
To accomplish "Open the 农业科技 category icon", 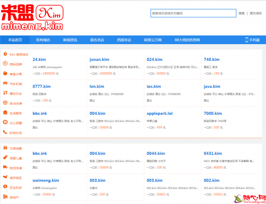I will point(5,187).
